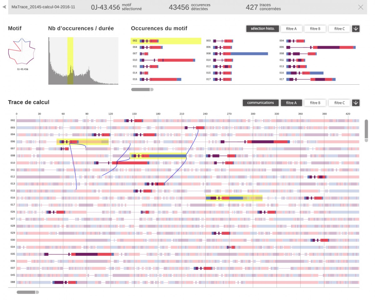The height and width of the screenshot is (300, 375).
Task: Enable filtre A in Trace de calcul
Action: click(291, 103)
